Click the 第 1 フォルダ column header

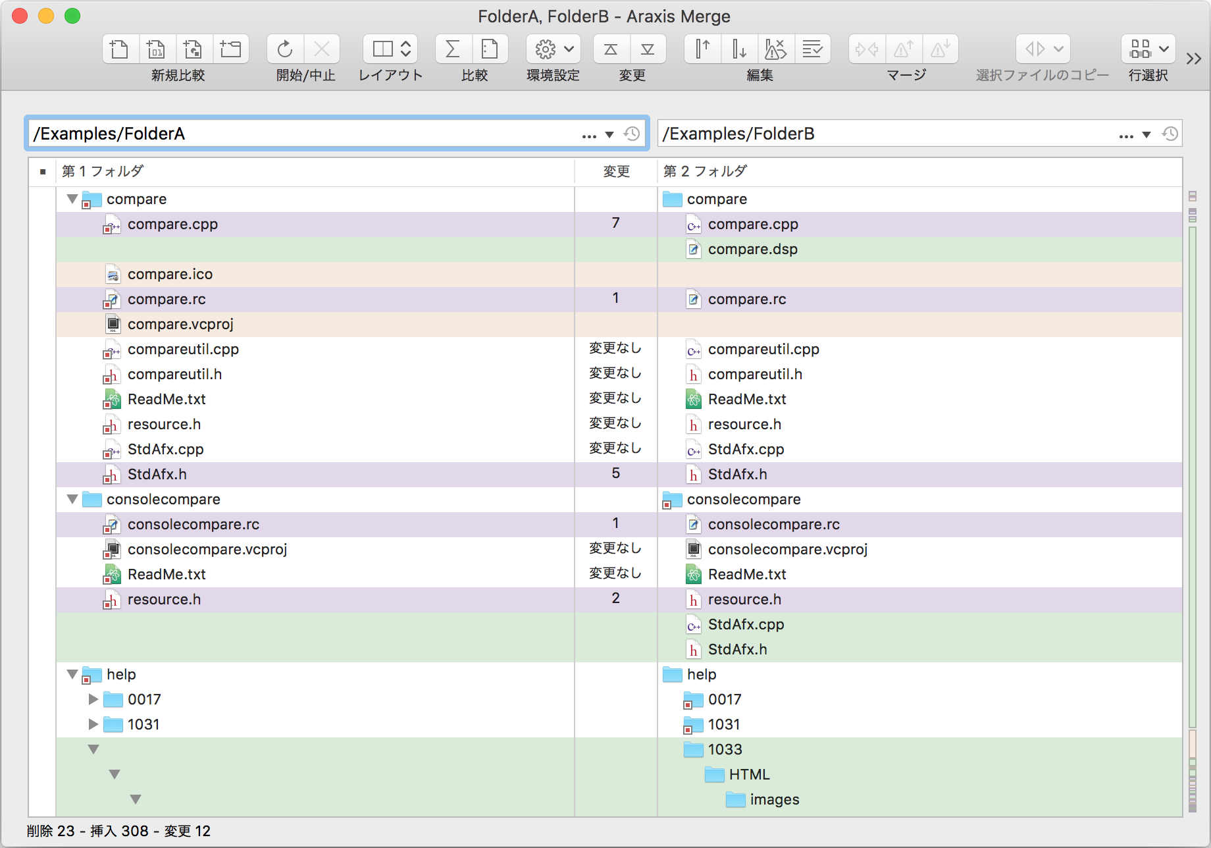pos(103,172)
